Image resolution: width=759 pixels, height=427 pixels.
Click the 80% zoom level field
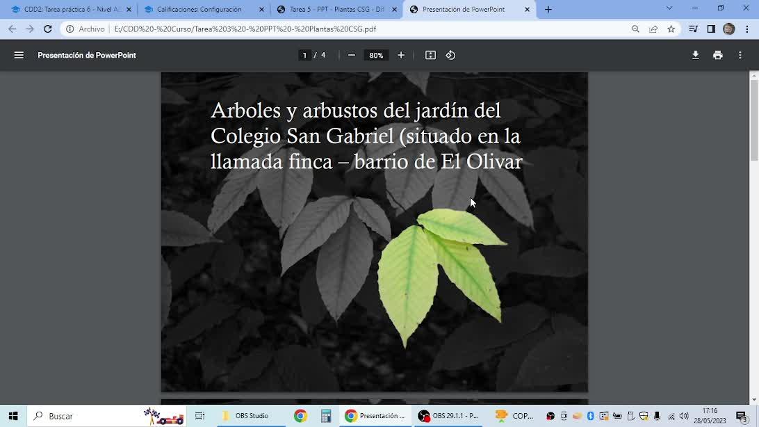point(376,55)
